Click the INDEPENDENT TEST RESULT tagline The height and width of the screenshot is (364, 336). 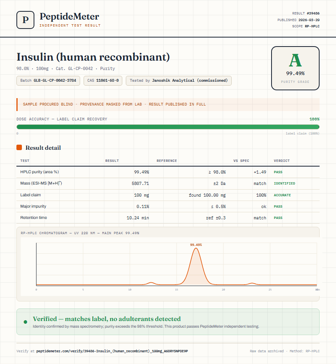(70, 25)
